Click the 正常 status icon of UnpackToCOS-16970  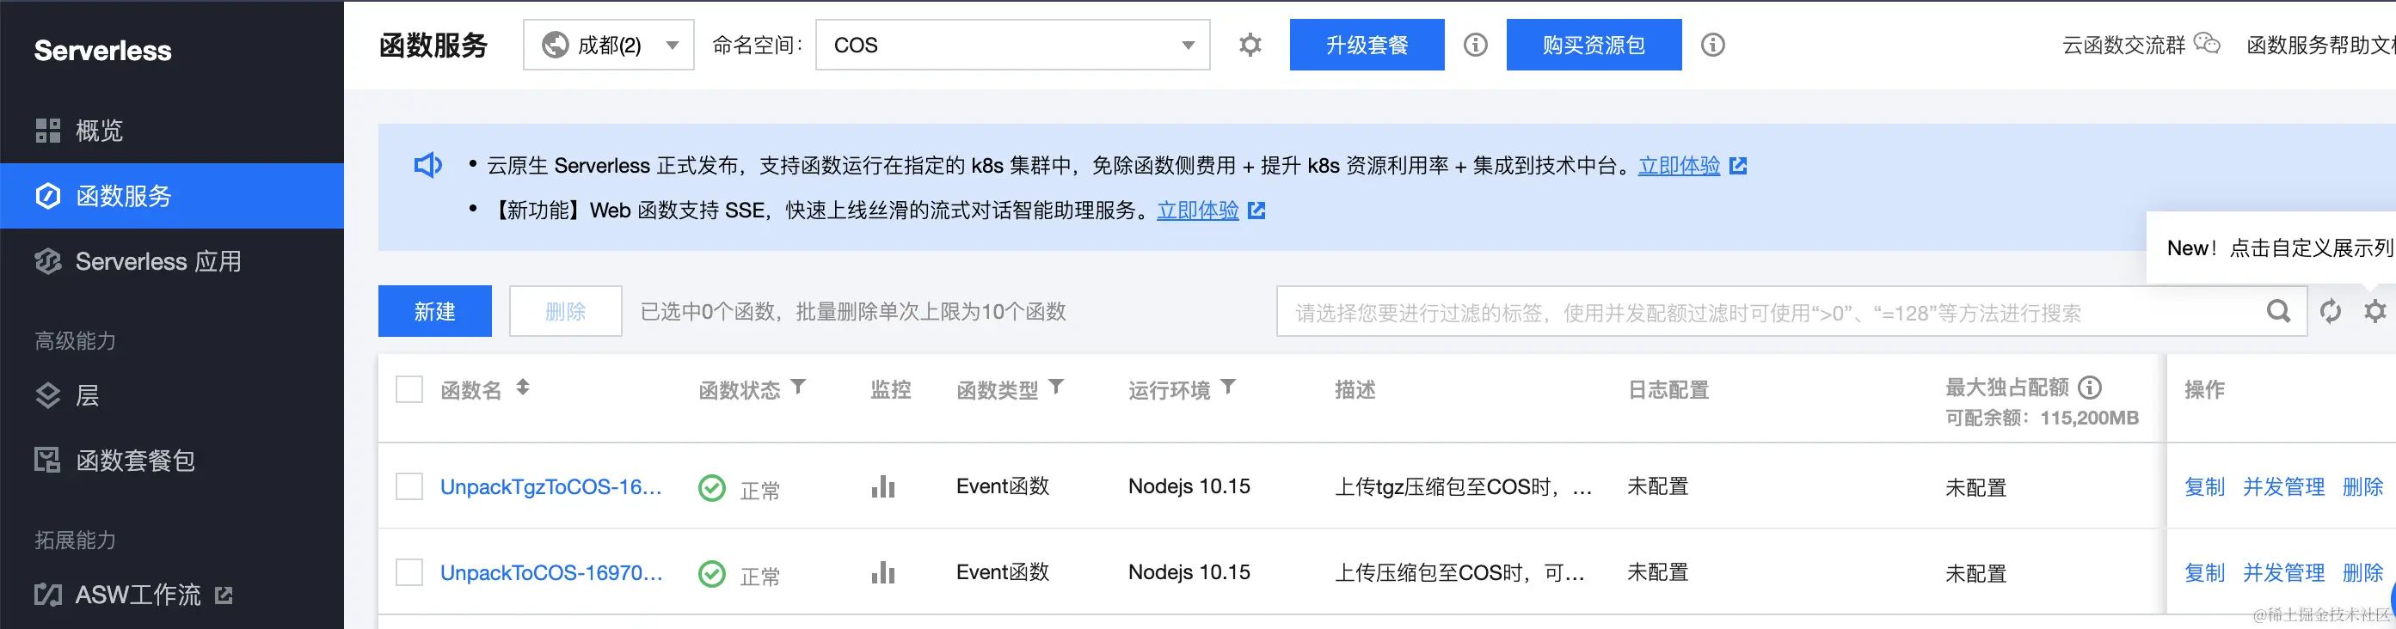click(x=711, y=574)
